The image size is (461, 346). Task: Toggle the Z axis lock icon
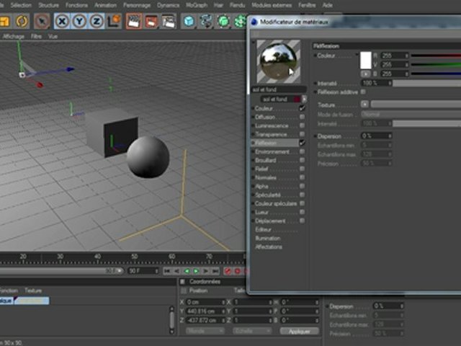[x=96, y=21]
